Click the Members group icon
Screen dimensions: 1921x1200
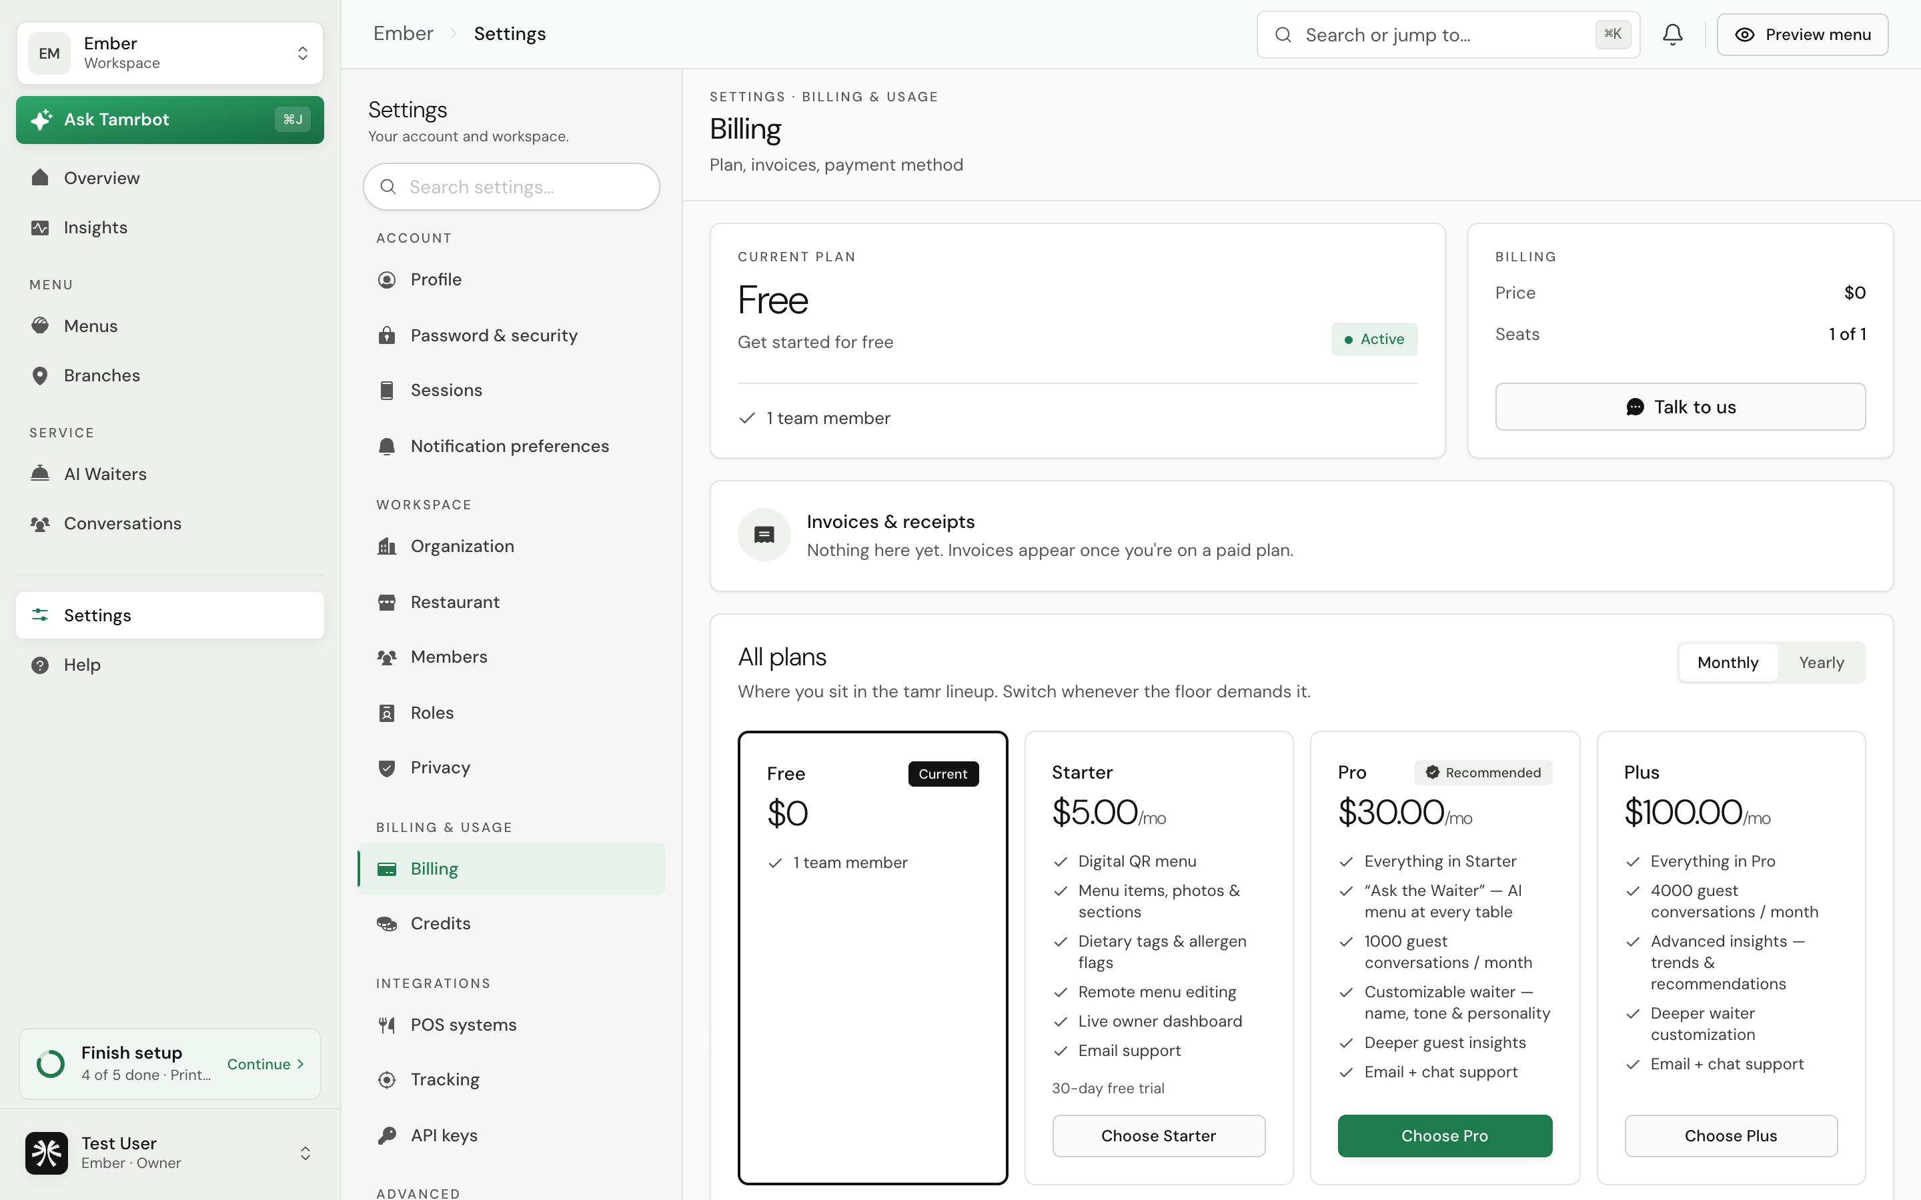point(387,657)
